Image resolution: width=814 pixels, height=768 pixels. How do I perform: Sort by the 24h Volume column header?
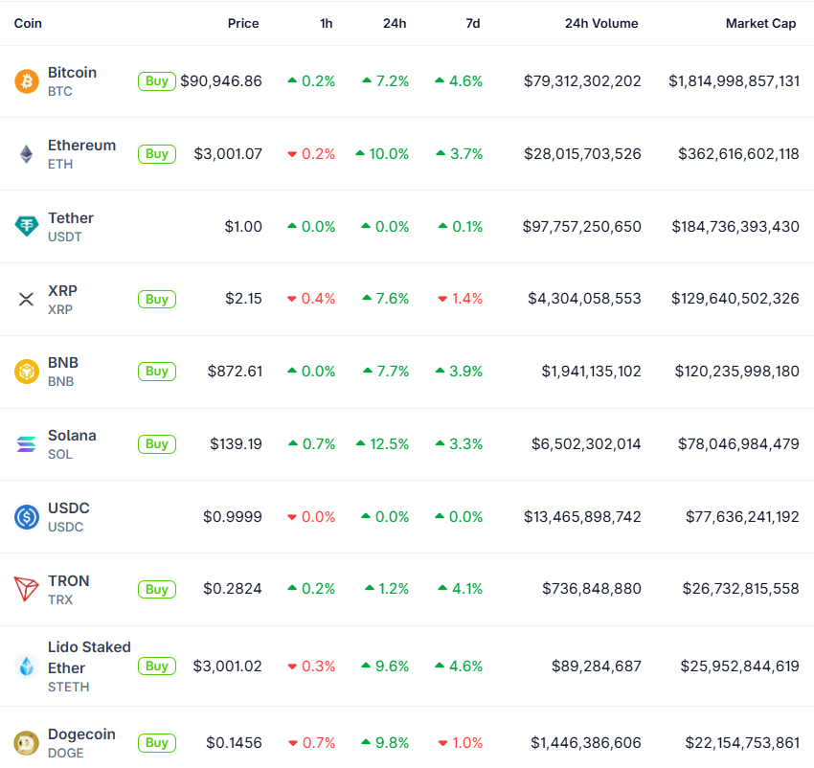601,23
